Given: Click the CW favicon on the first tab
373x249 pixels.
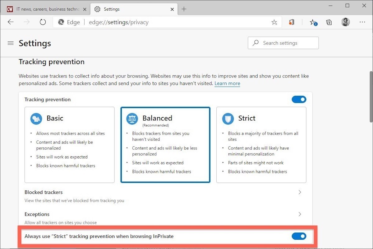Looking at the screenshot, I should tap(10, 9).
